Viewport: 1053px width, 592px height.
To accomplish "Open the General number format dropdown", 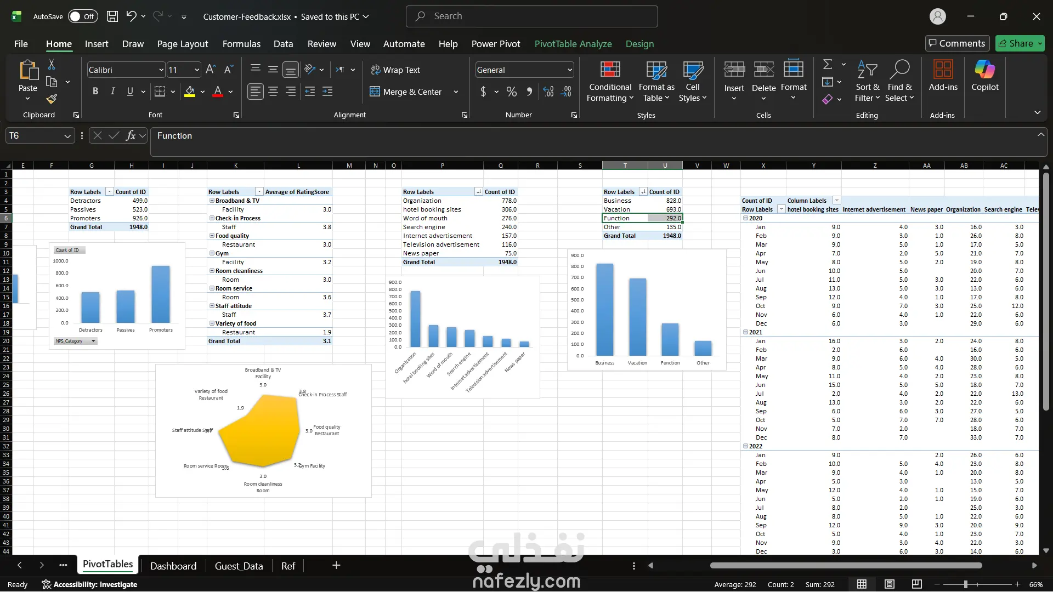I will pyautogui.click(x=570, y=70).
